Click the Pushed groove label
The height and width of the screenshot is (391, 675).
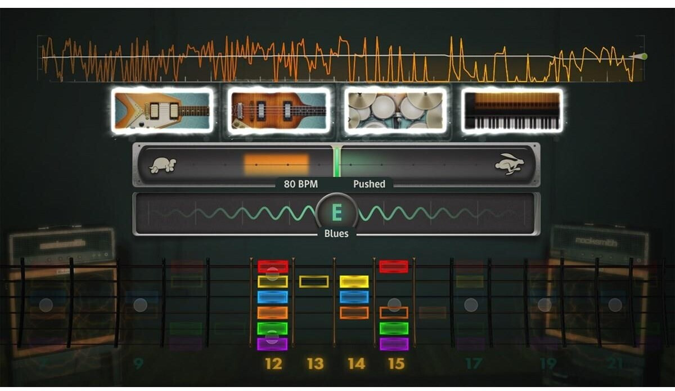point(369,184)
